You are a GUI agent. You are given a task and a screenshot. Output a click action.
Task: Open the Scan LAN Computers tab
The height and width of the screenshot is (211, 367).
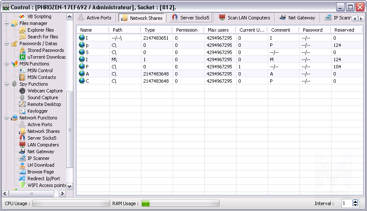pos(244,18)
